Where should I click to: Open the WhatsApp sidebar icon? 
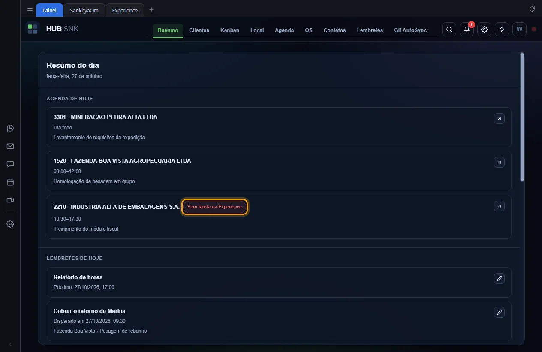[10, 128]
